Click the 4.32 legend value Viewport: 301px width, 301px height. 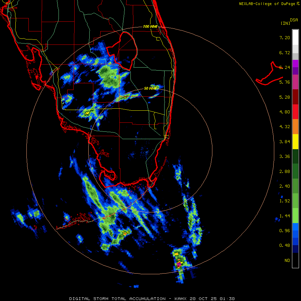285,127
